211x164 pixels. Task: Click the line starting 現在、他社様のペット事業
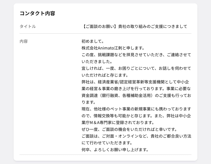click(136, 109)
